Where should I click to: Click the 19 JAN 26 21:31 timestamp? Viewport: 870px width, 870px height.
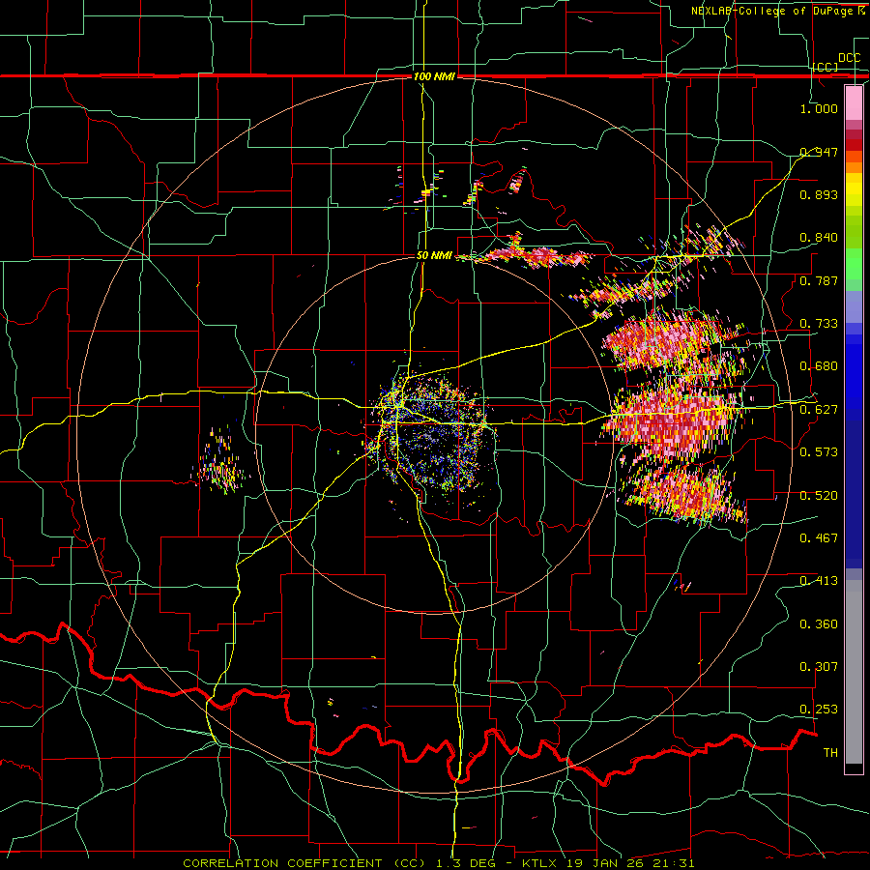pyautogui.click(x=629, y=863)
